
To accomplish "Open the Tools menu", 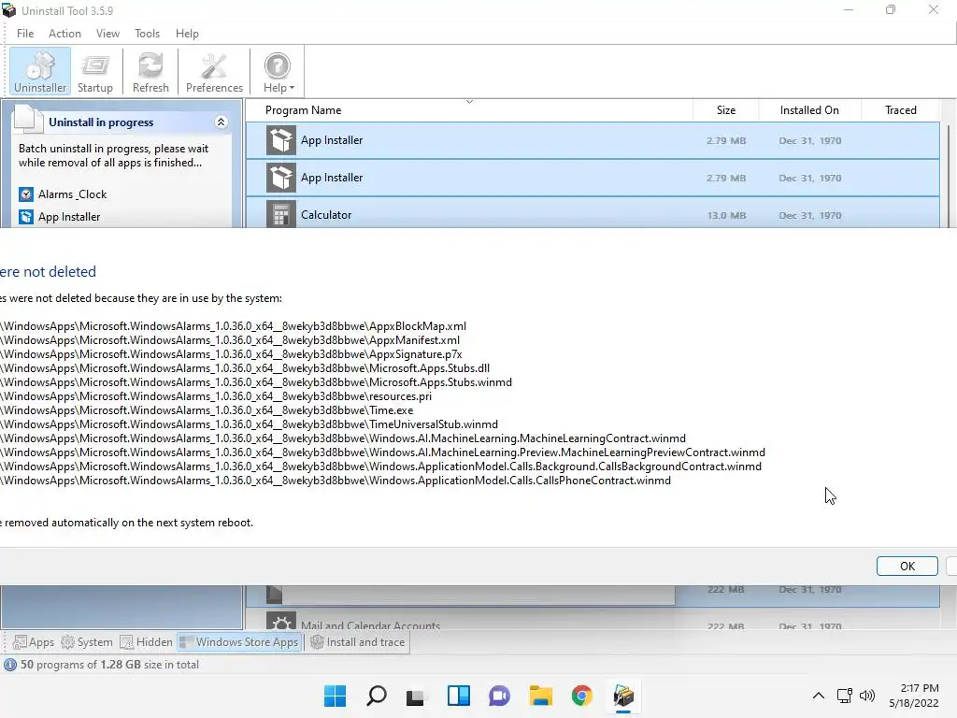I will click(x=147, y=34).
